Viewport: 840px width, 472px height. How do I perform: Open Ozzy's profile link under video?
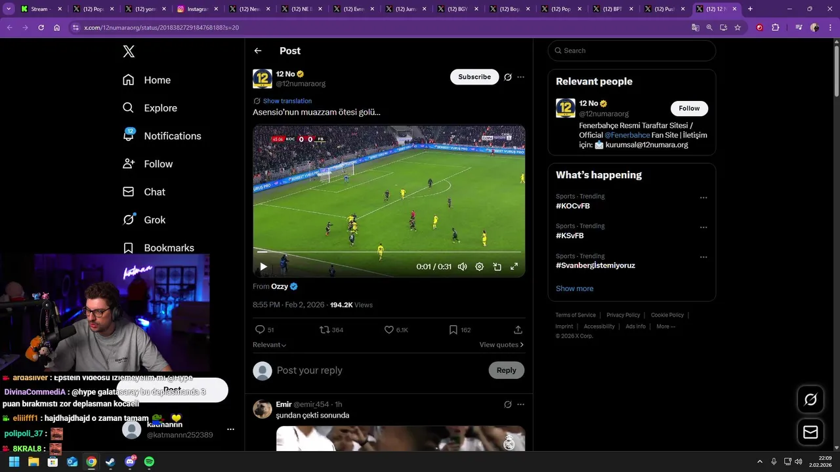pos(280,286)
